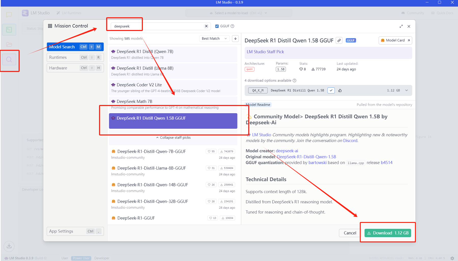This screenshot has width=458, height=261.
Task: Click the Model Readme label
Action: (x=258, y=105)
